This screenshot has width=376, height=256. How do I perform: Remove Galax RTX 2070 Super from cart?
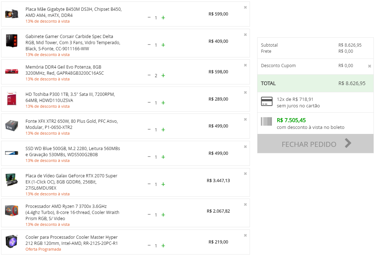(x=245, y=173)
